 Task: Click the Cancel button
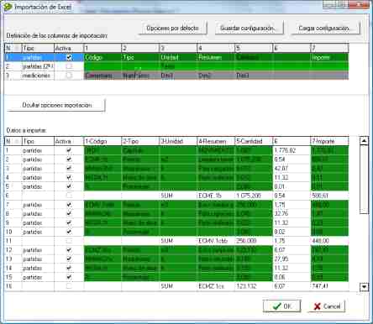(327, 306)
